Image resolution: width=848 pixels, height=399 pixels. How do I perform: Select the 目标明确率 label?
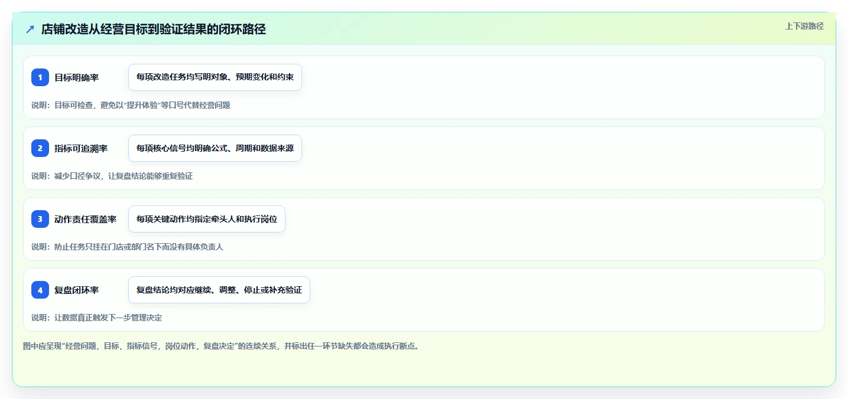(76, 77)
